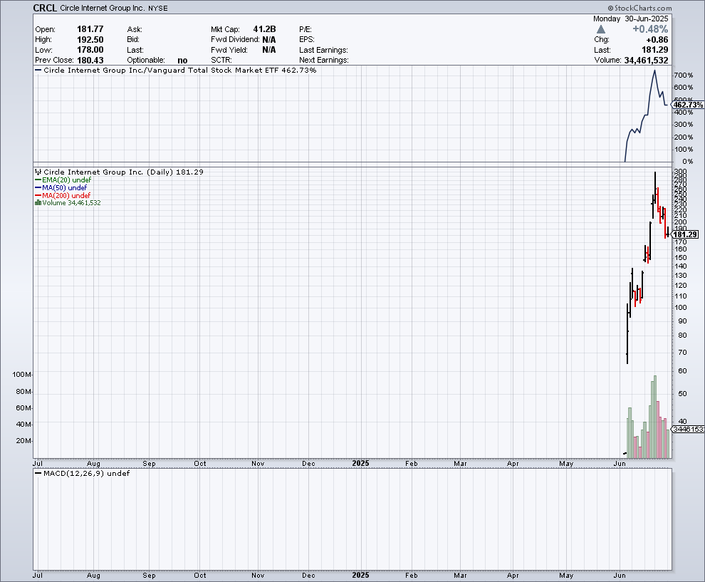The width and height of the screenshot is (705, 582).
Task: Click the volume bars icon in the price legend
Action: (38, 203)
